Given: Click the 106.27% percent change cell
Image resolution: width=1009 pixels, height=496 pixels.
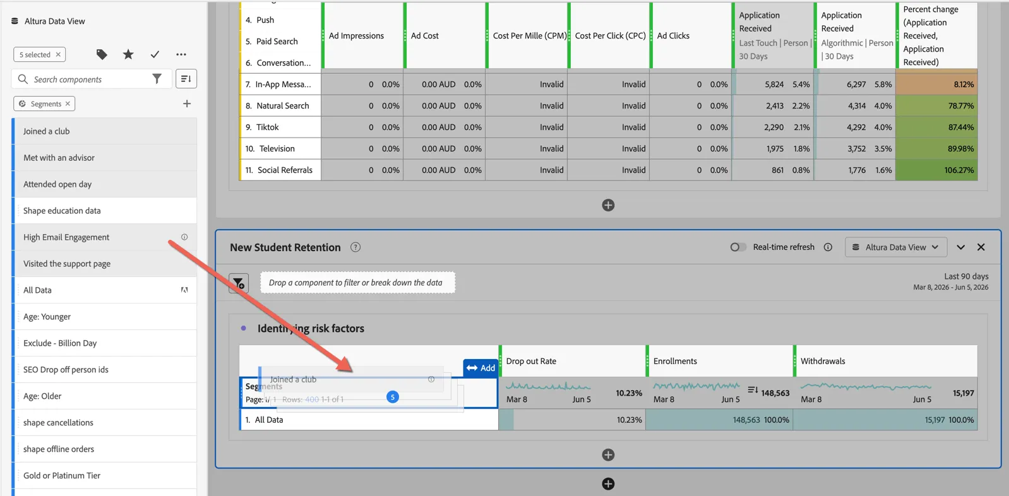Looking at the screenshot, I should [936, 170].
